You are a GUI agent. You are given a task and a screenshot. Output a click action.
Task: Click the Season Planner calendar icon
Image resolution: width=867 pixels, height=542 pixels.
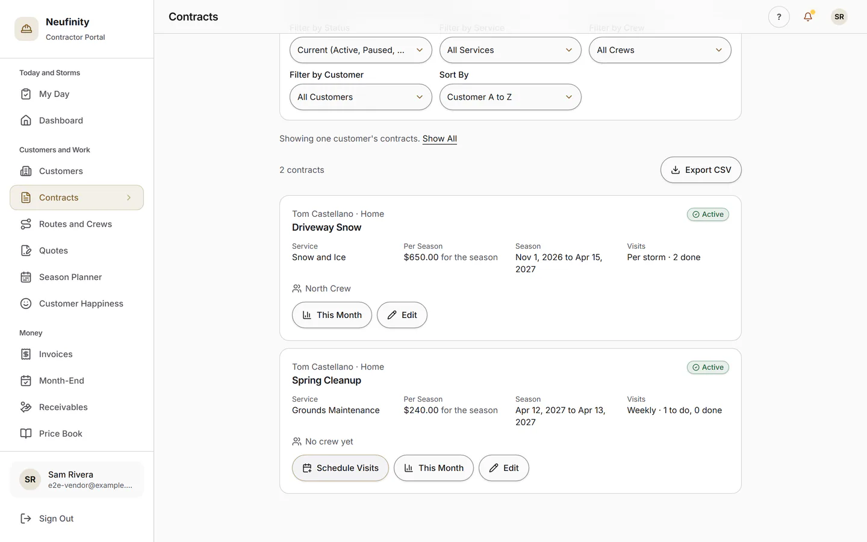[26, 277]
